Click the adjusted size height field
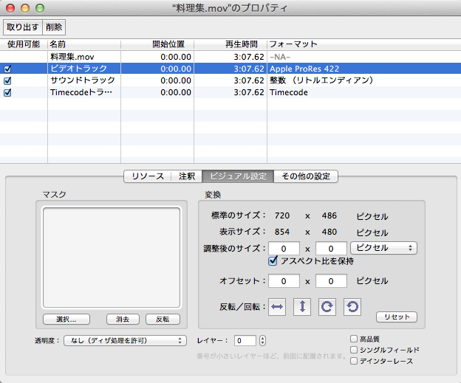This screenshot has width=461, height=383. pyautogui.click(x=331, y=249)
